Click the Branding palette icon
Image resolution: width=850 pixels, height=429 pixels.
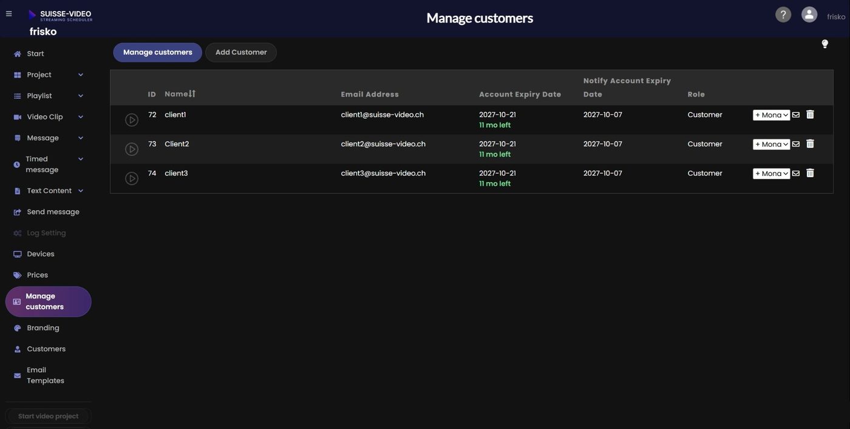[x=17, y=328]
